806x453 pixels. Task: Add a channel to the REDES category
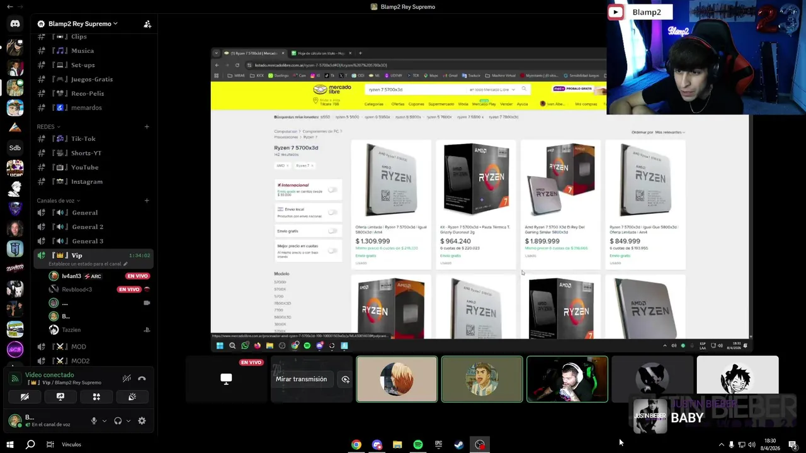(147, 126)
